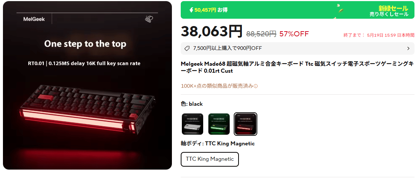Select the silver keyboard color option

tap(192, 124)
